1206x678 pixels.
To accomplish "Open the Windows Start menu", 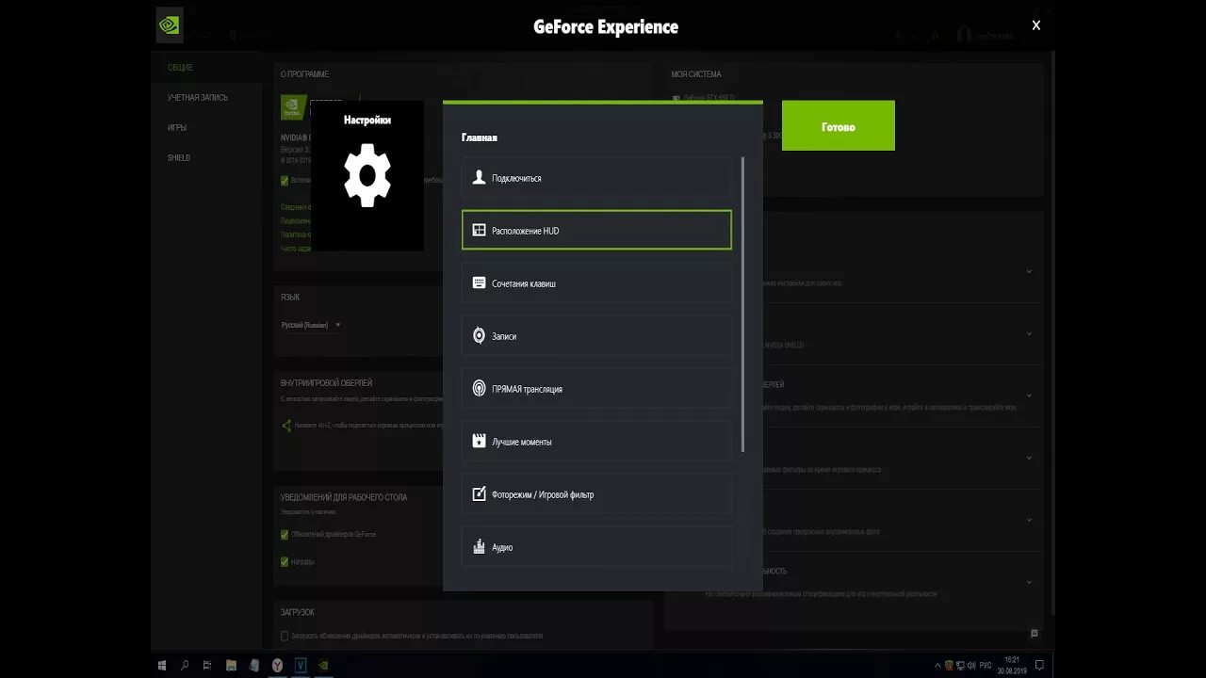I will [162, 664].
